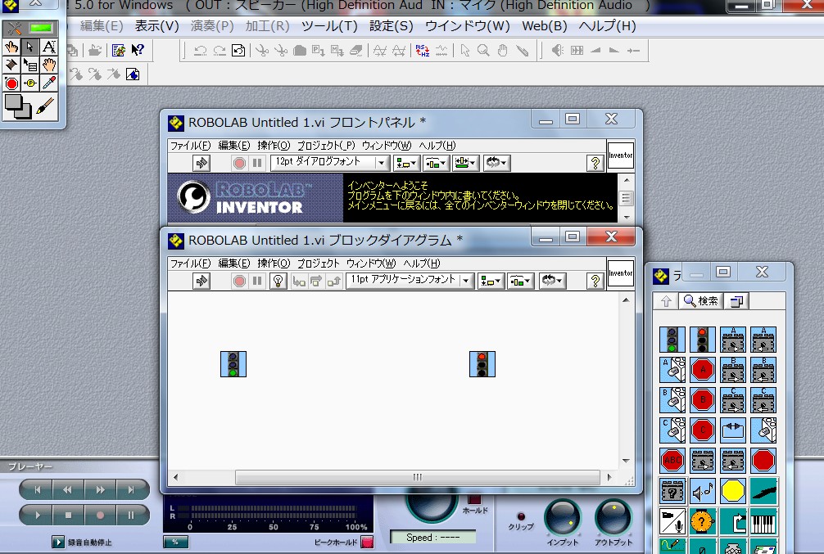Pick the Stop ABC palette block
The width and height of the screenshot is (824, 554).
pos(672,461)
